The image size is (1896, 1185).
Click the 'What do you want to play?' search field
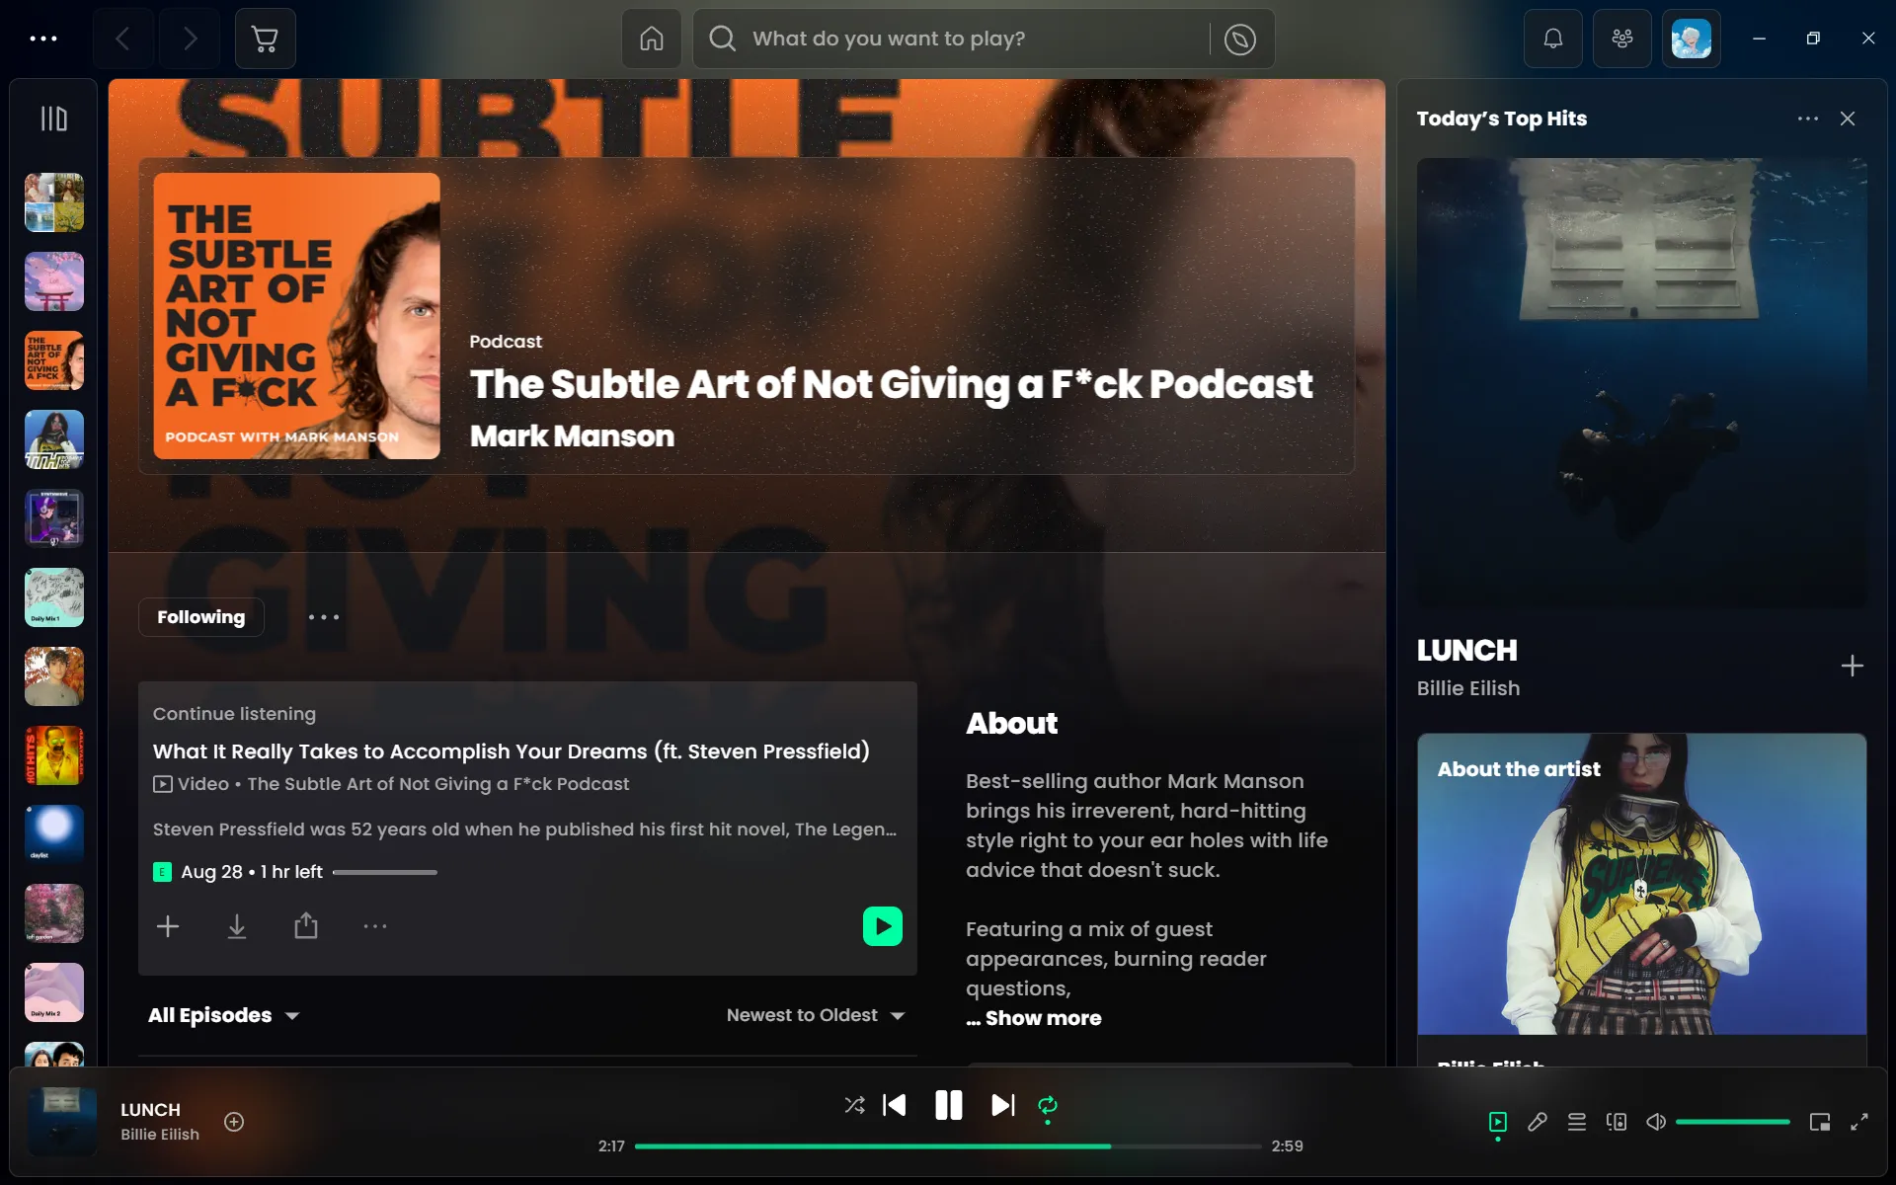click(951, 39)
